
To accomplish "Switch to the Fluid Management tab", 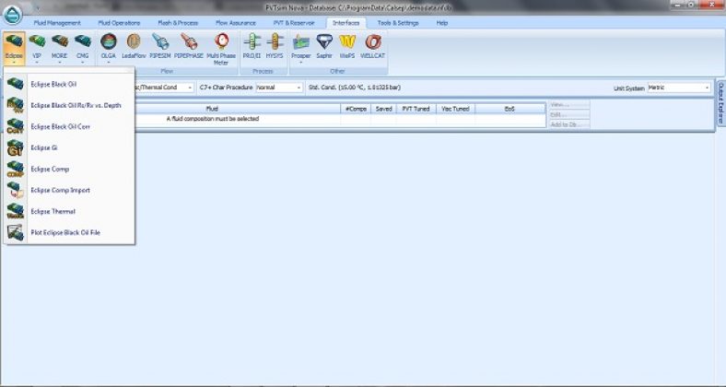I will pyautogui.click(x=57, y=23).
